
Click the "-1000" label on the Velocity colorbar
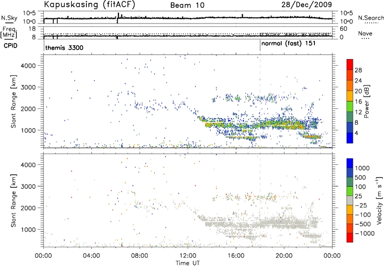(x=365, y=233)
